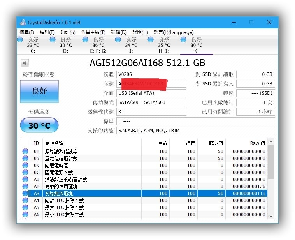295x240 pixels.
Task: Open the 功能(u) menu
Action: 68,32
